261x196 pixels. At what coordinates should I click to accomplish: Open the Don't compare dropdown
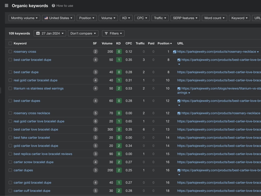coord(83,33)
